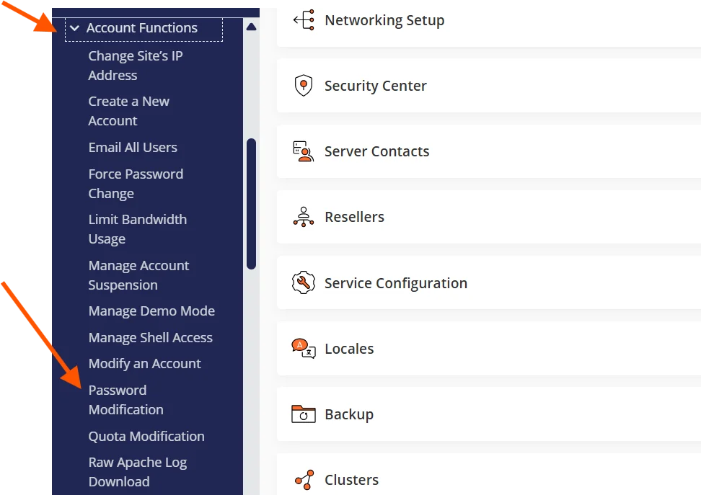Open the Service Configuration section label
The height and width of the screenshot is (495, 701).
point(395,283)
